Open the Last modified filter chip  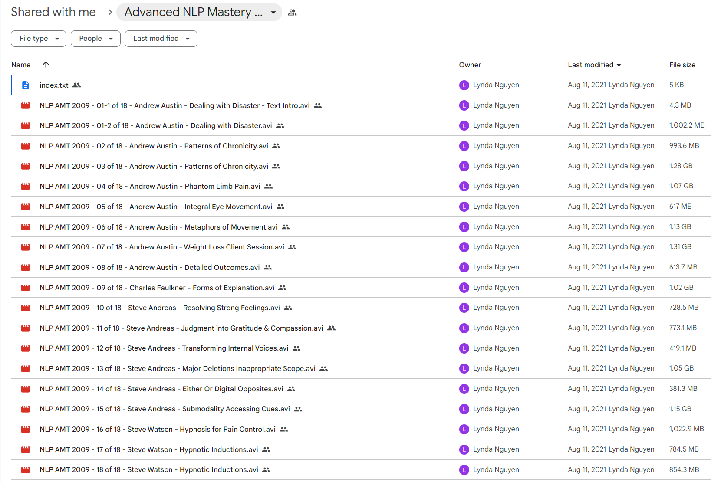(x=161, y=39)
